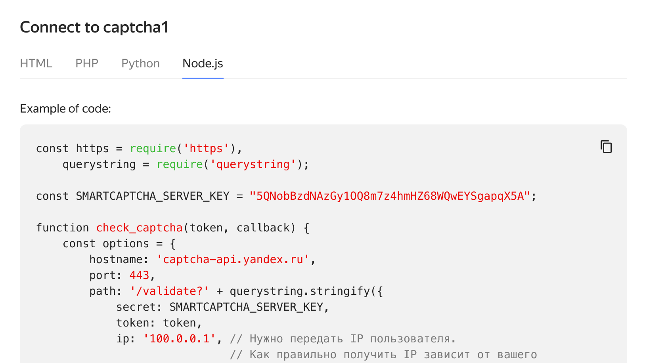Viewport: 647px width, 363px height.
Task: Click the red server key string value
Action: click(390, 196)
